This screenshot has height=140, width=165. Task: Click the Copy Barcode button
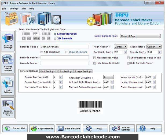pyautogui.click(x=42, y=128)
